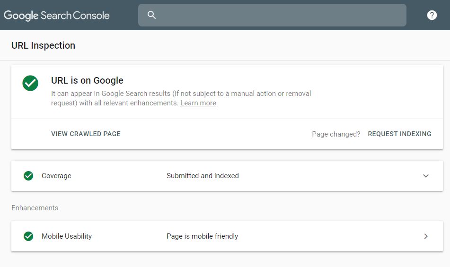Click the Mobile Usability green check icon

(28, 236)
